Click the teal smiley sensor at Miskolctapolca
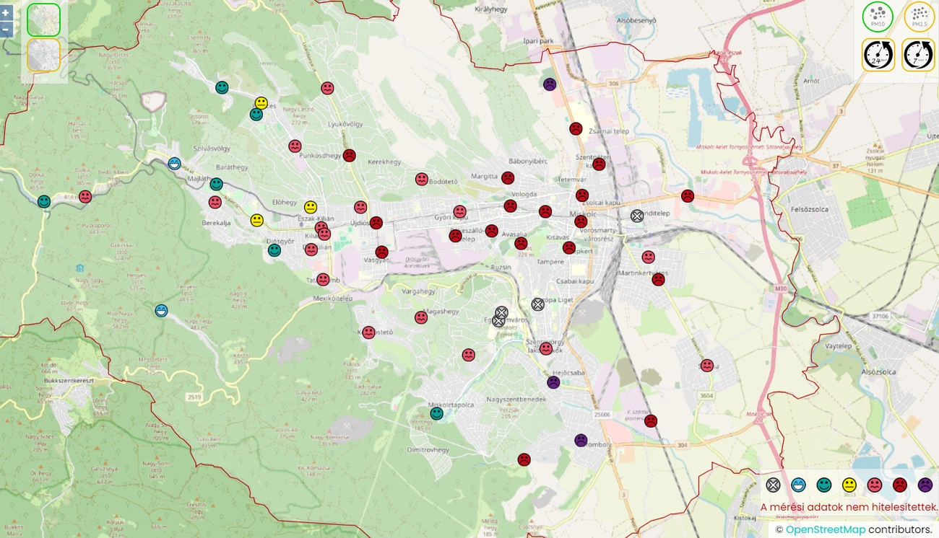 pos(436,413)
